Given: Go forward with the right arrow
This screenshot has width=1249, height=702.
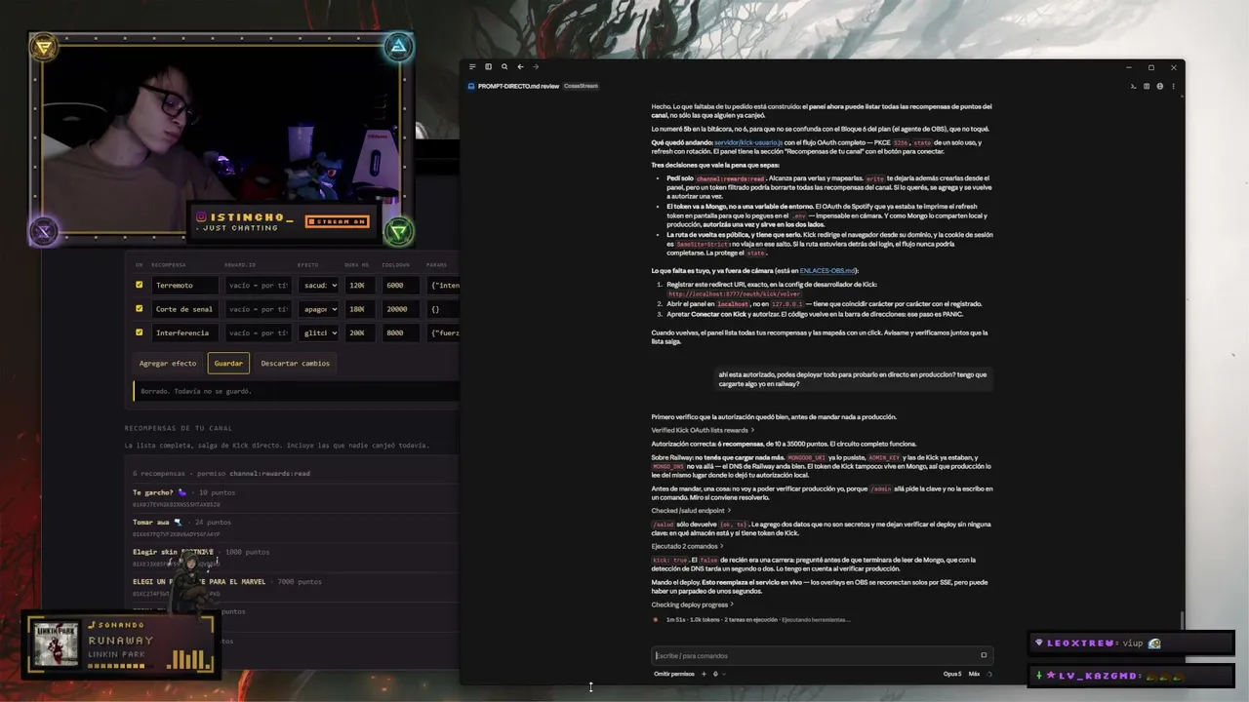Looking at the screenshot, I should point(536,67).
